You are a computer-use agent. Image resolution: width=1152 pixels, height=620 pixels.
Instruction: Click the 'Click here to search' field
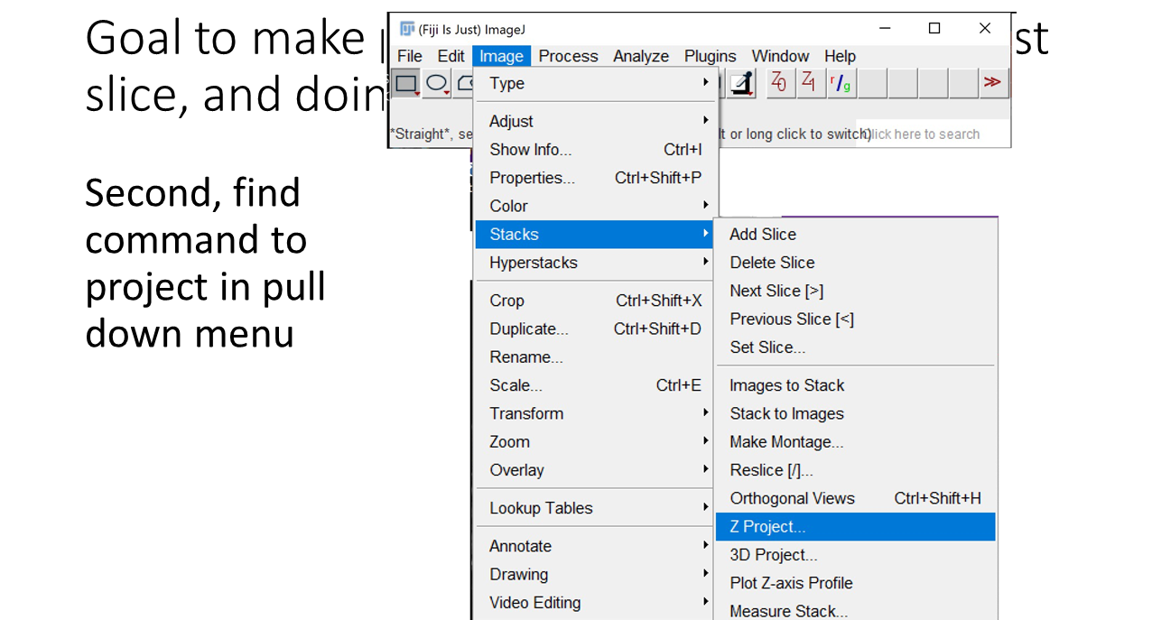point(932,134)
